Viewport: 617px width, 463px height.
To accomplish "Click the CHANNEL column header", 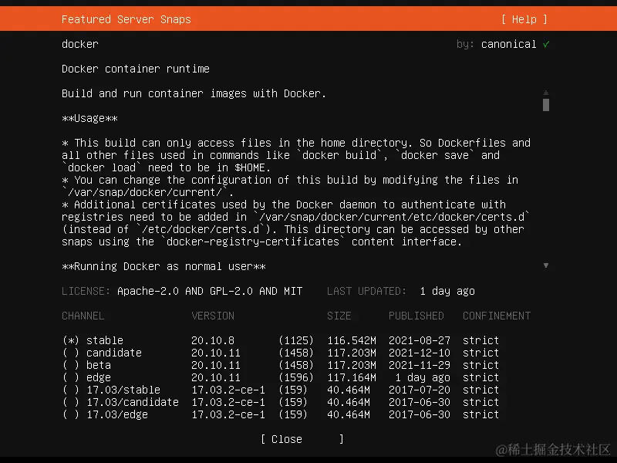I will [83, 316].
